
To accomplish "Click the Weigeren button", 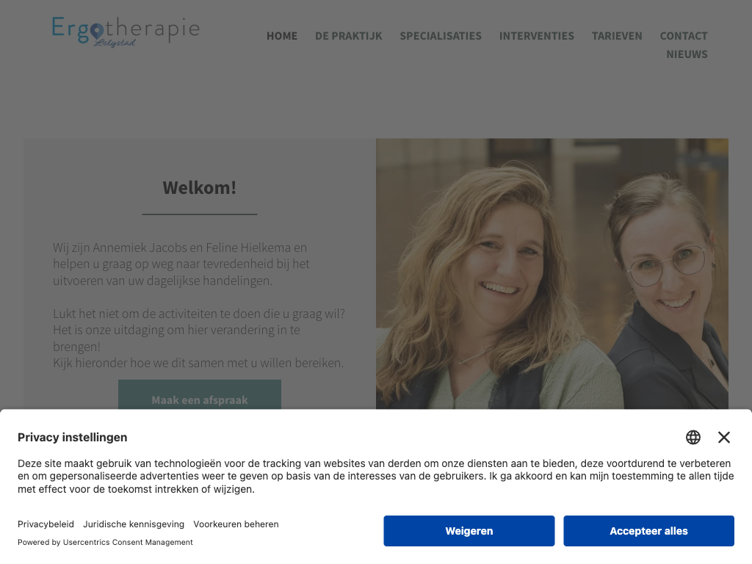I will (469, 531).
